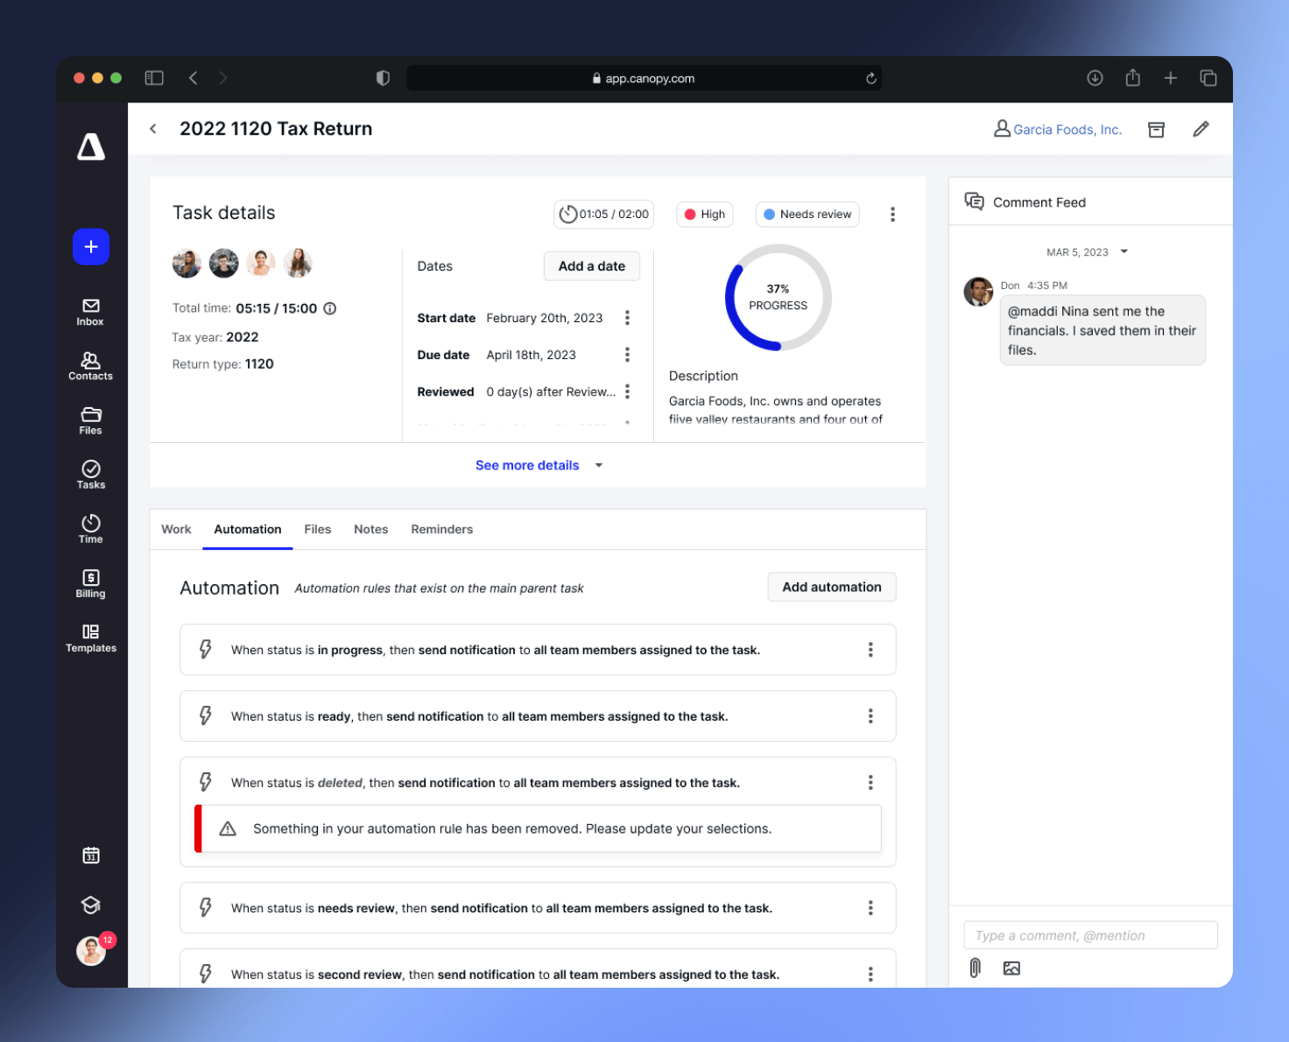Click the 37% progress ring
1289x1042 pixels.
[778, 298]
